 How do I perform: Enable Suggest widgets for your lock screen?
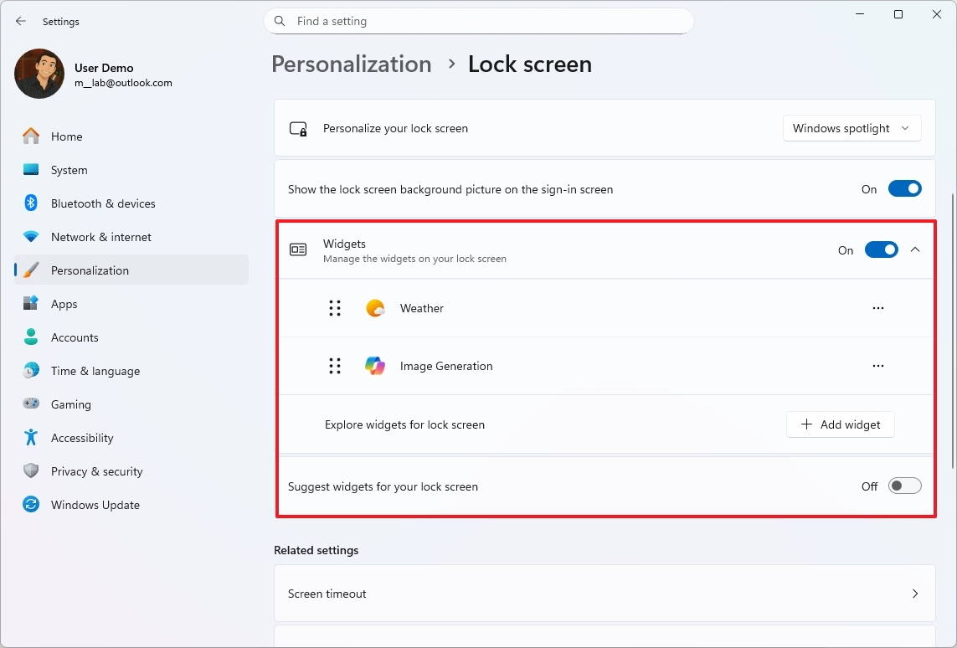(904, 486)
